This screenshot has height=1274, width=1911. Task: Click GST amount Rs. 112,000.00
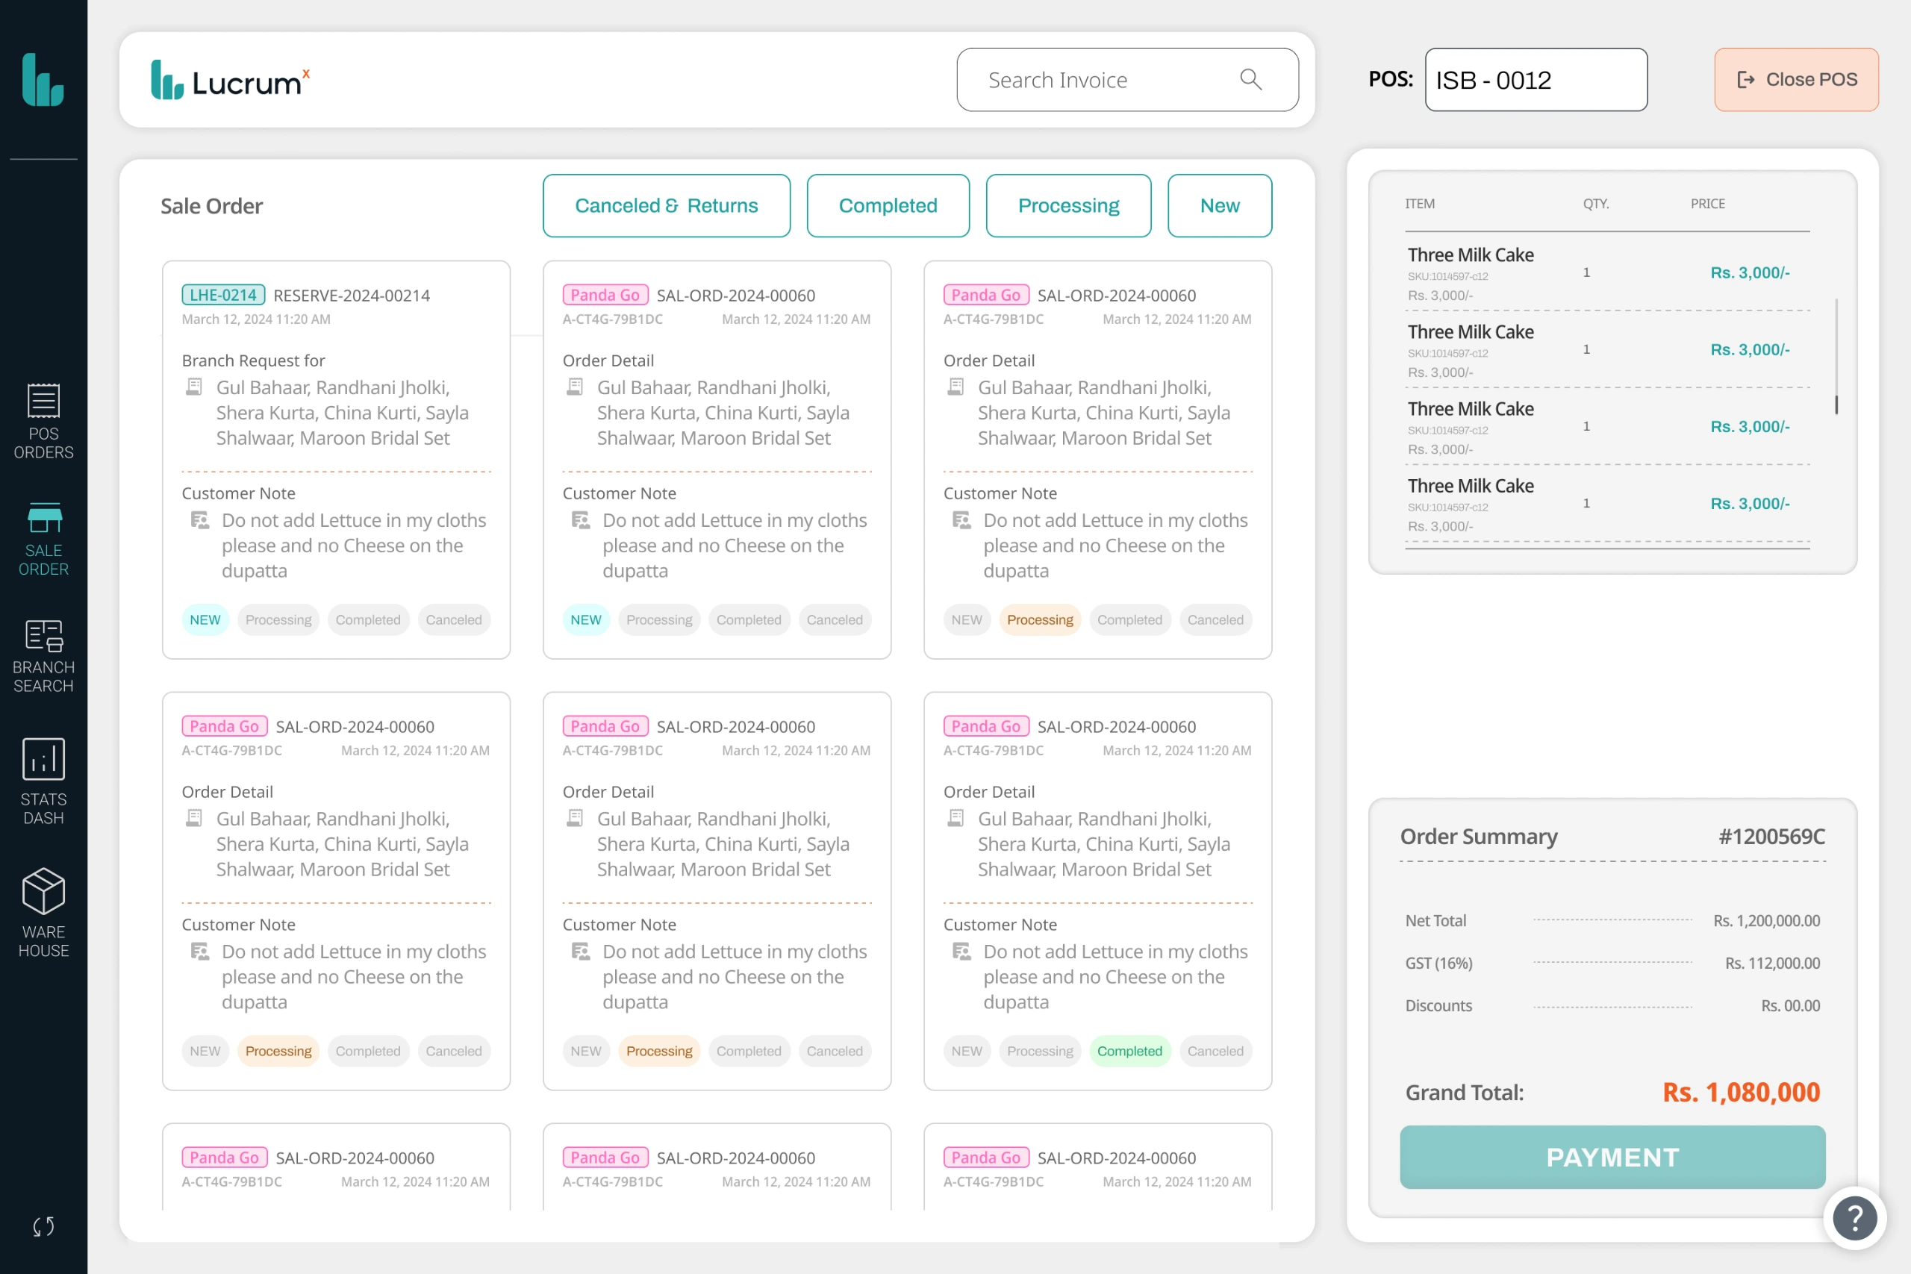[x=1772, y=963]
